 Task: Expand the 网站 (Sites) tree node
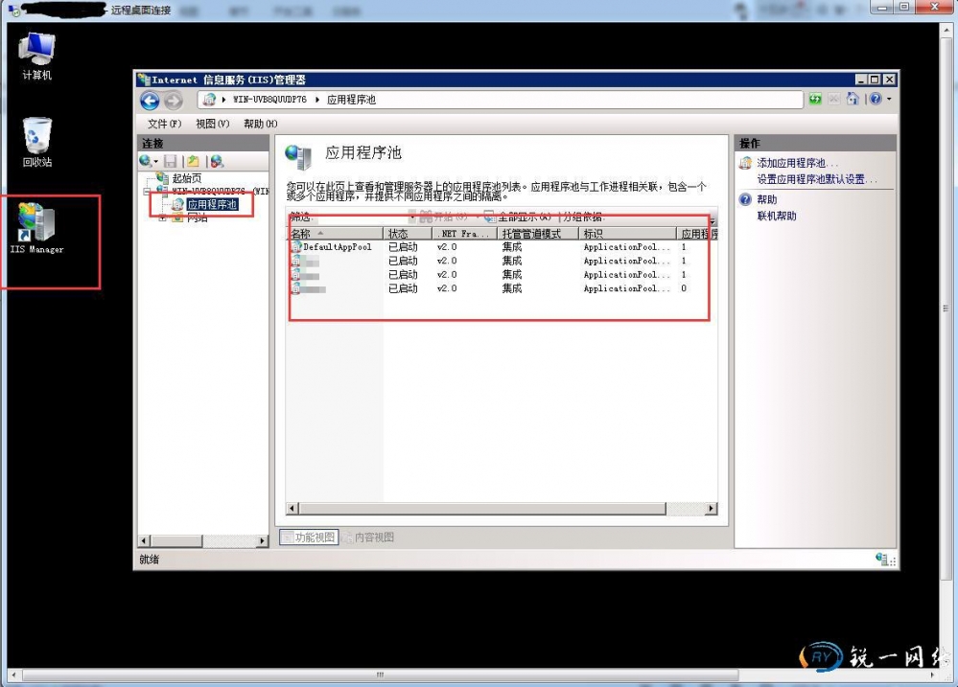(x=163, y=218)
